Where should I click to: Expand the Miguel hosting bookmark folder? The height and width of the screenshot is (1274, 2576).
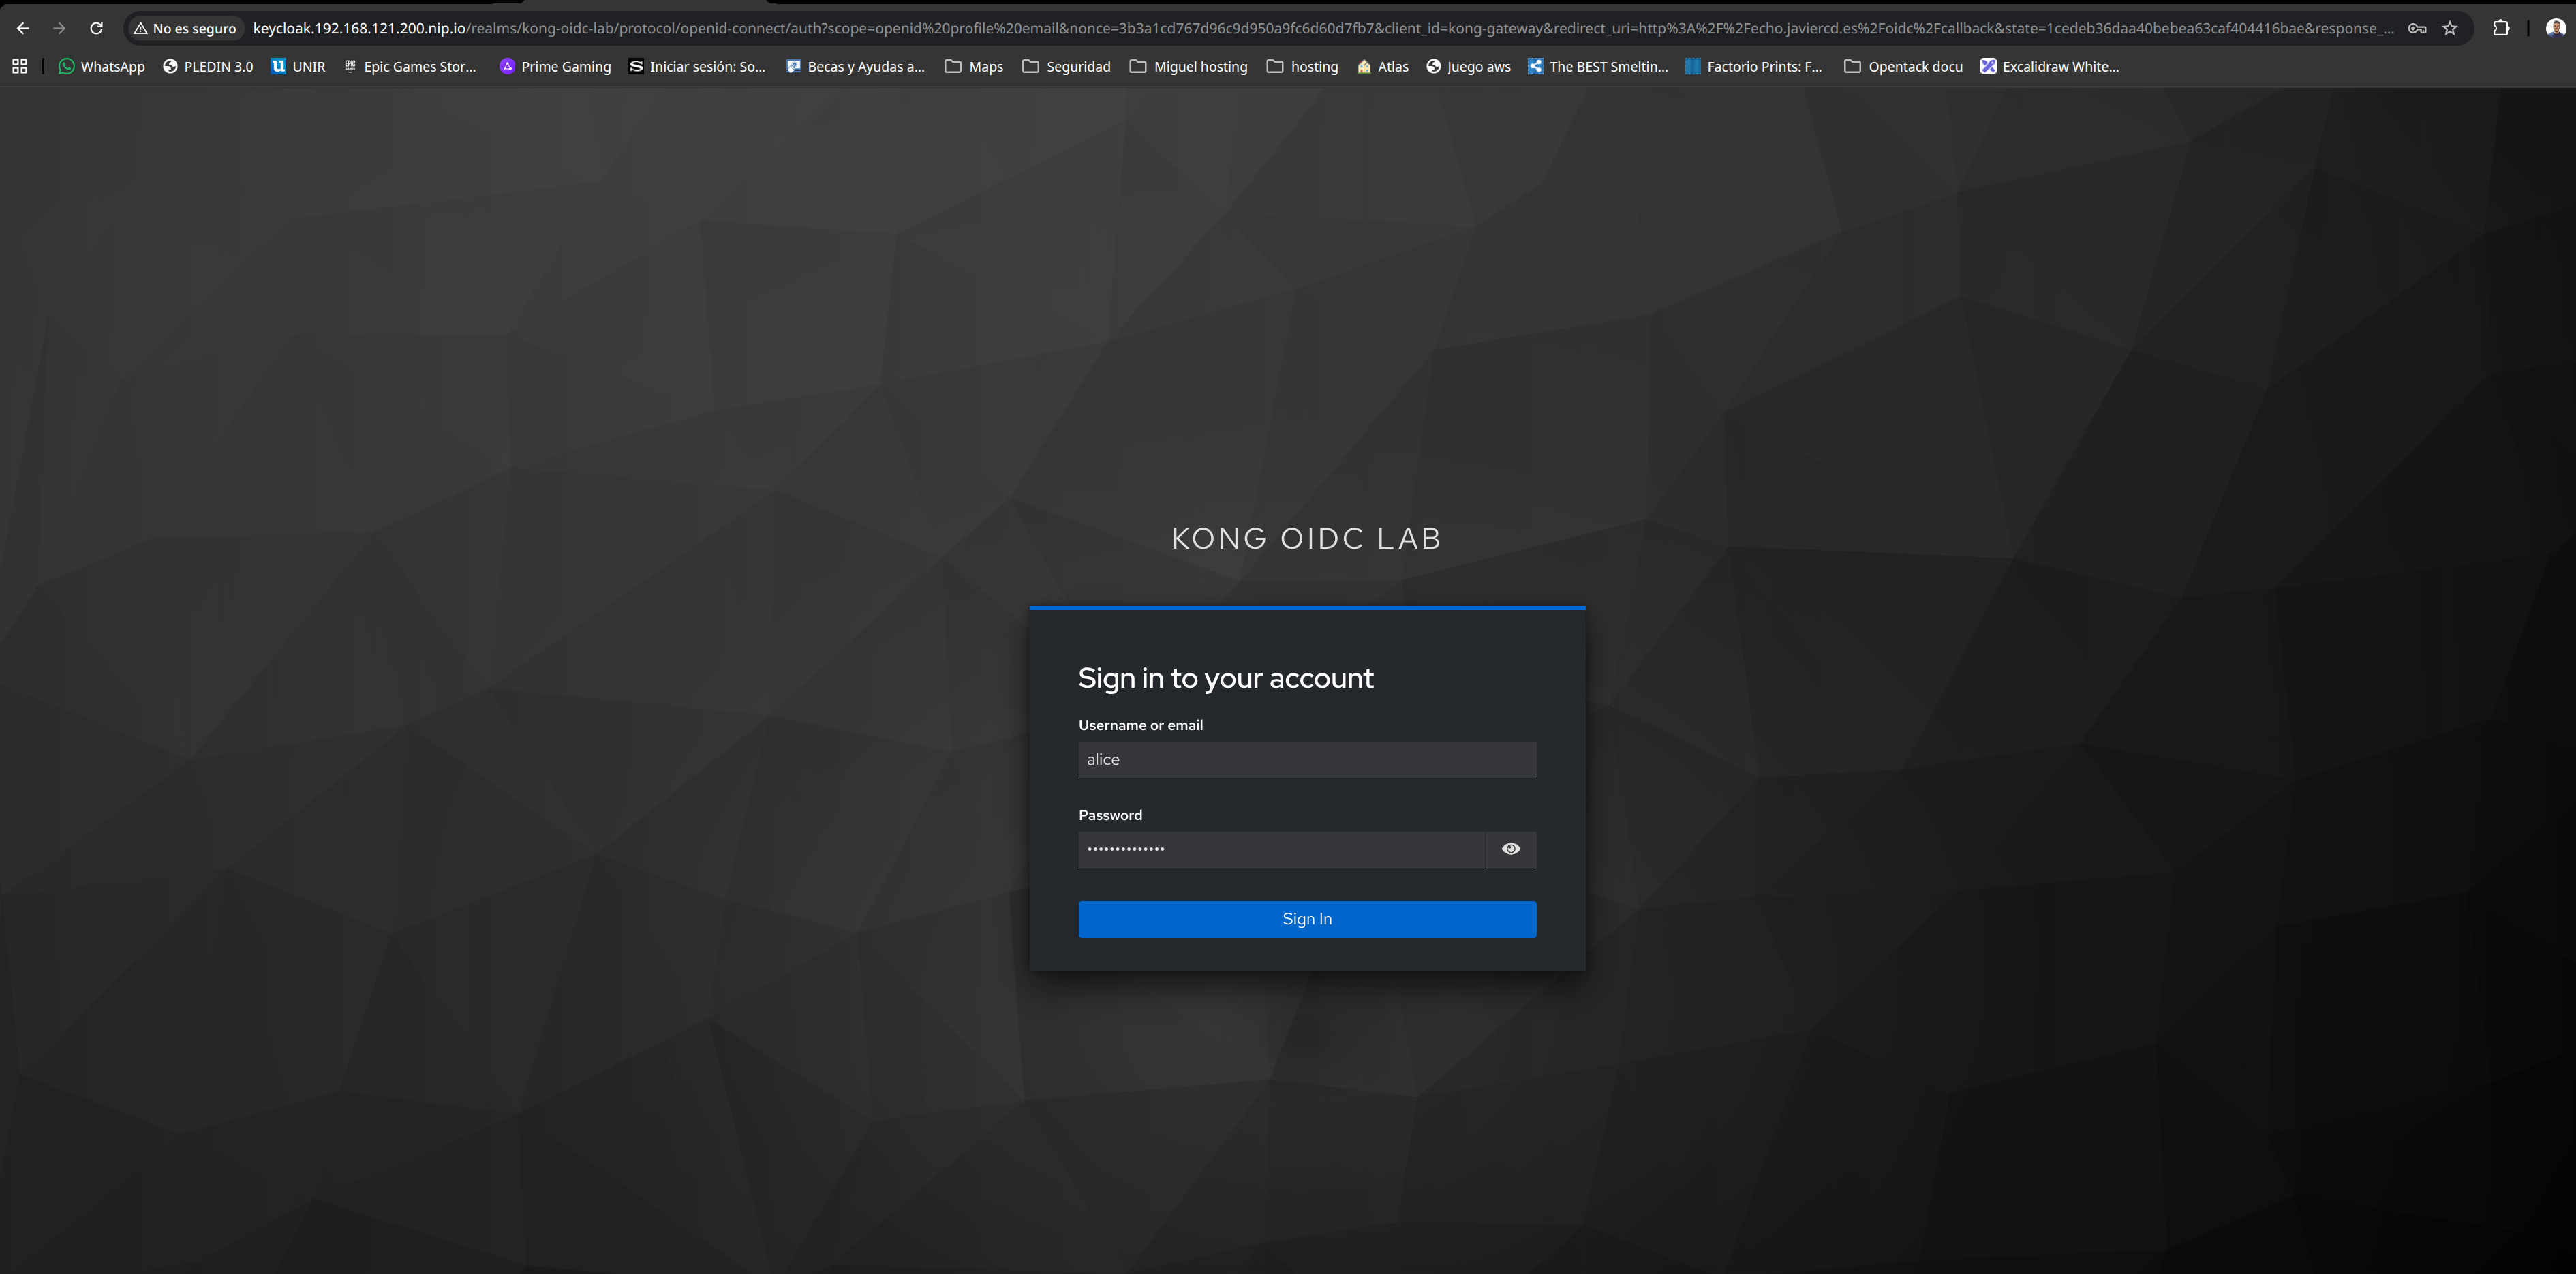coord(1189,66)
